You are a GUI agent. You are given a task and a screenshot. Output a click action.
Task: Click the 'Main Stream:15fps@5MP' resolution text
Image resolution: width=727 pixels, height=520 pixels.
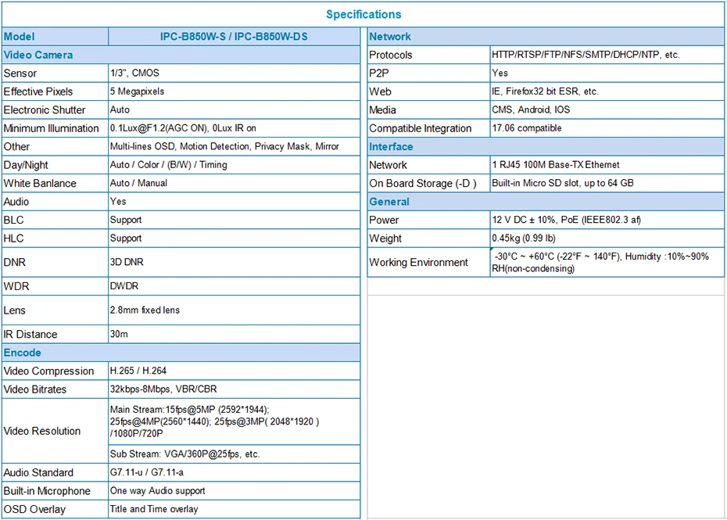pyautogui.click(x=214, y=421)
